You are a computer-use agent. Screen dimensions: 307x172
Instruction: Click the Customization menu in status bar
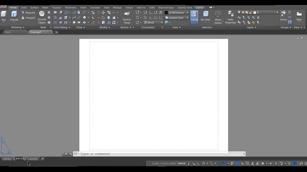pyautogui.click(x=306, y=163)
